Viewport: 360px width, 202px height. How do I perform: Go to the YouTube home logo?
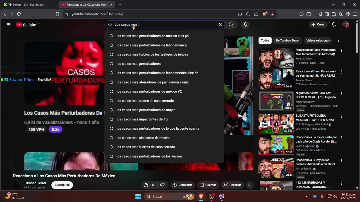[x=26, y=25]
